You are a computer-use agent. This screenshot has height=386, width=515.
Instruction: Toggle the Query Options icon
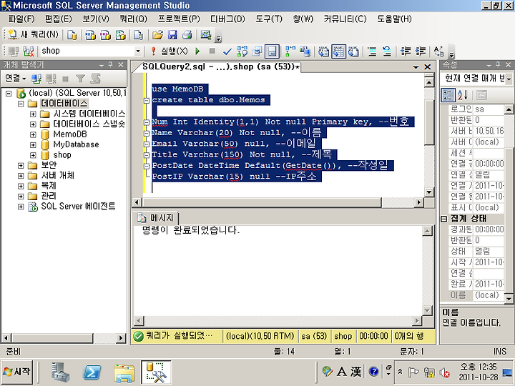tap(257, 51)
